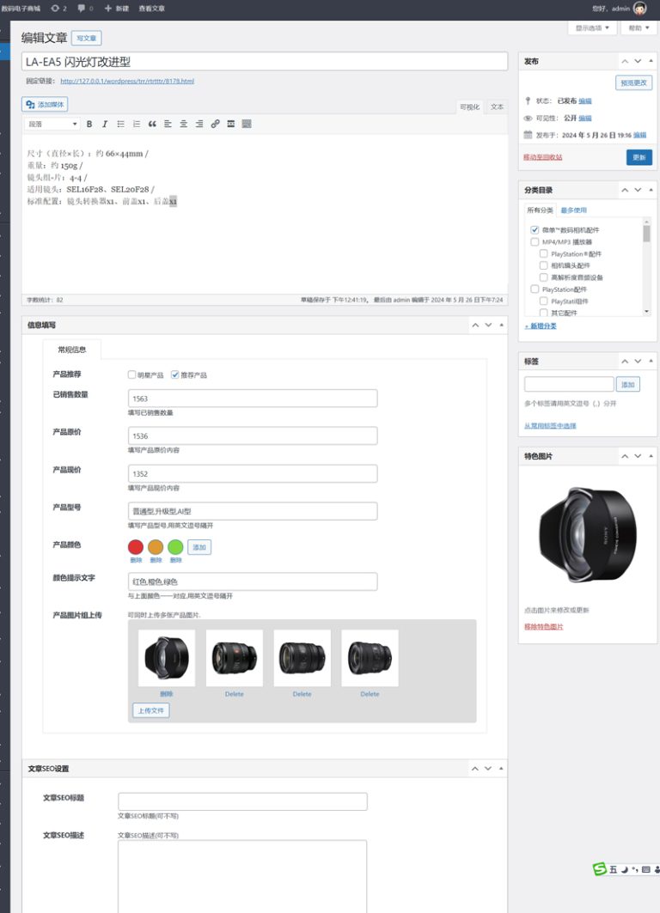Uncheck the 推荐产品 checkbox
Image resolution: width=660 pixels, height=913 pixels.
pyautogui.click(x=175, y=374)
